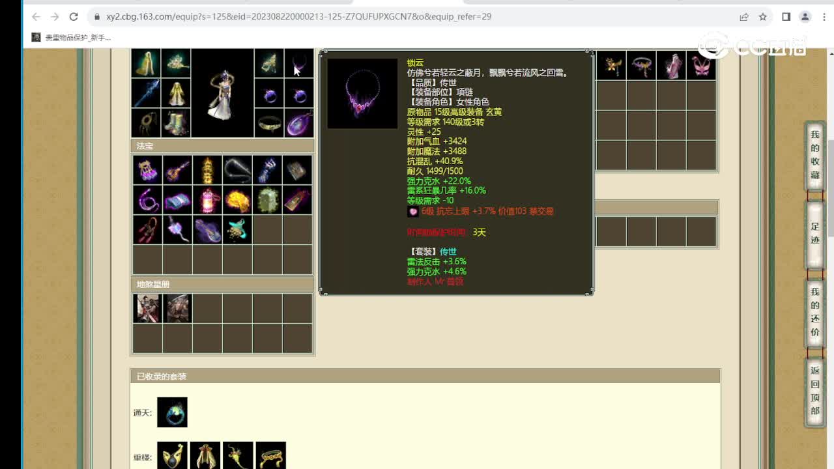Viewport: 834px width, 469px height.
Task: Open the green stone seal treasure
Action: tap(267, 200)
